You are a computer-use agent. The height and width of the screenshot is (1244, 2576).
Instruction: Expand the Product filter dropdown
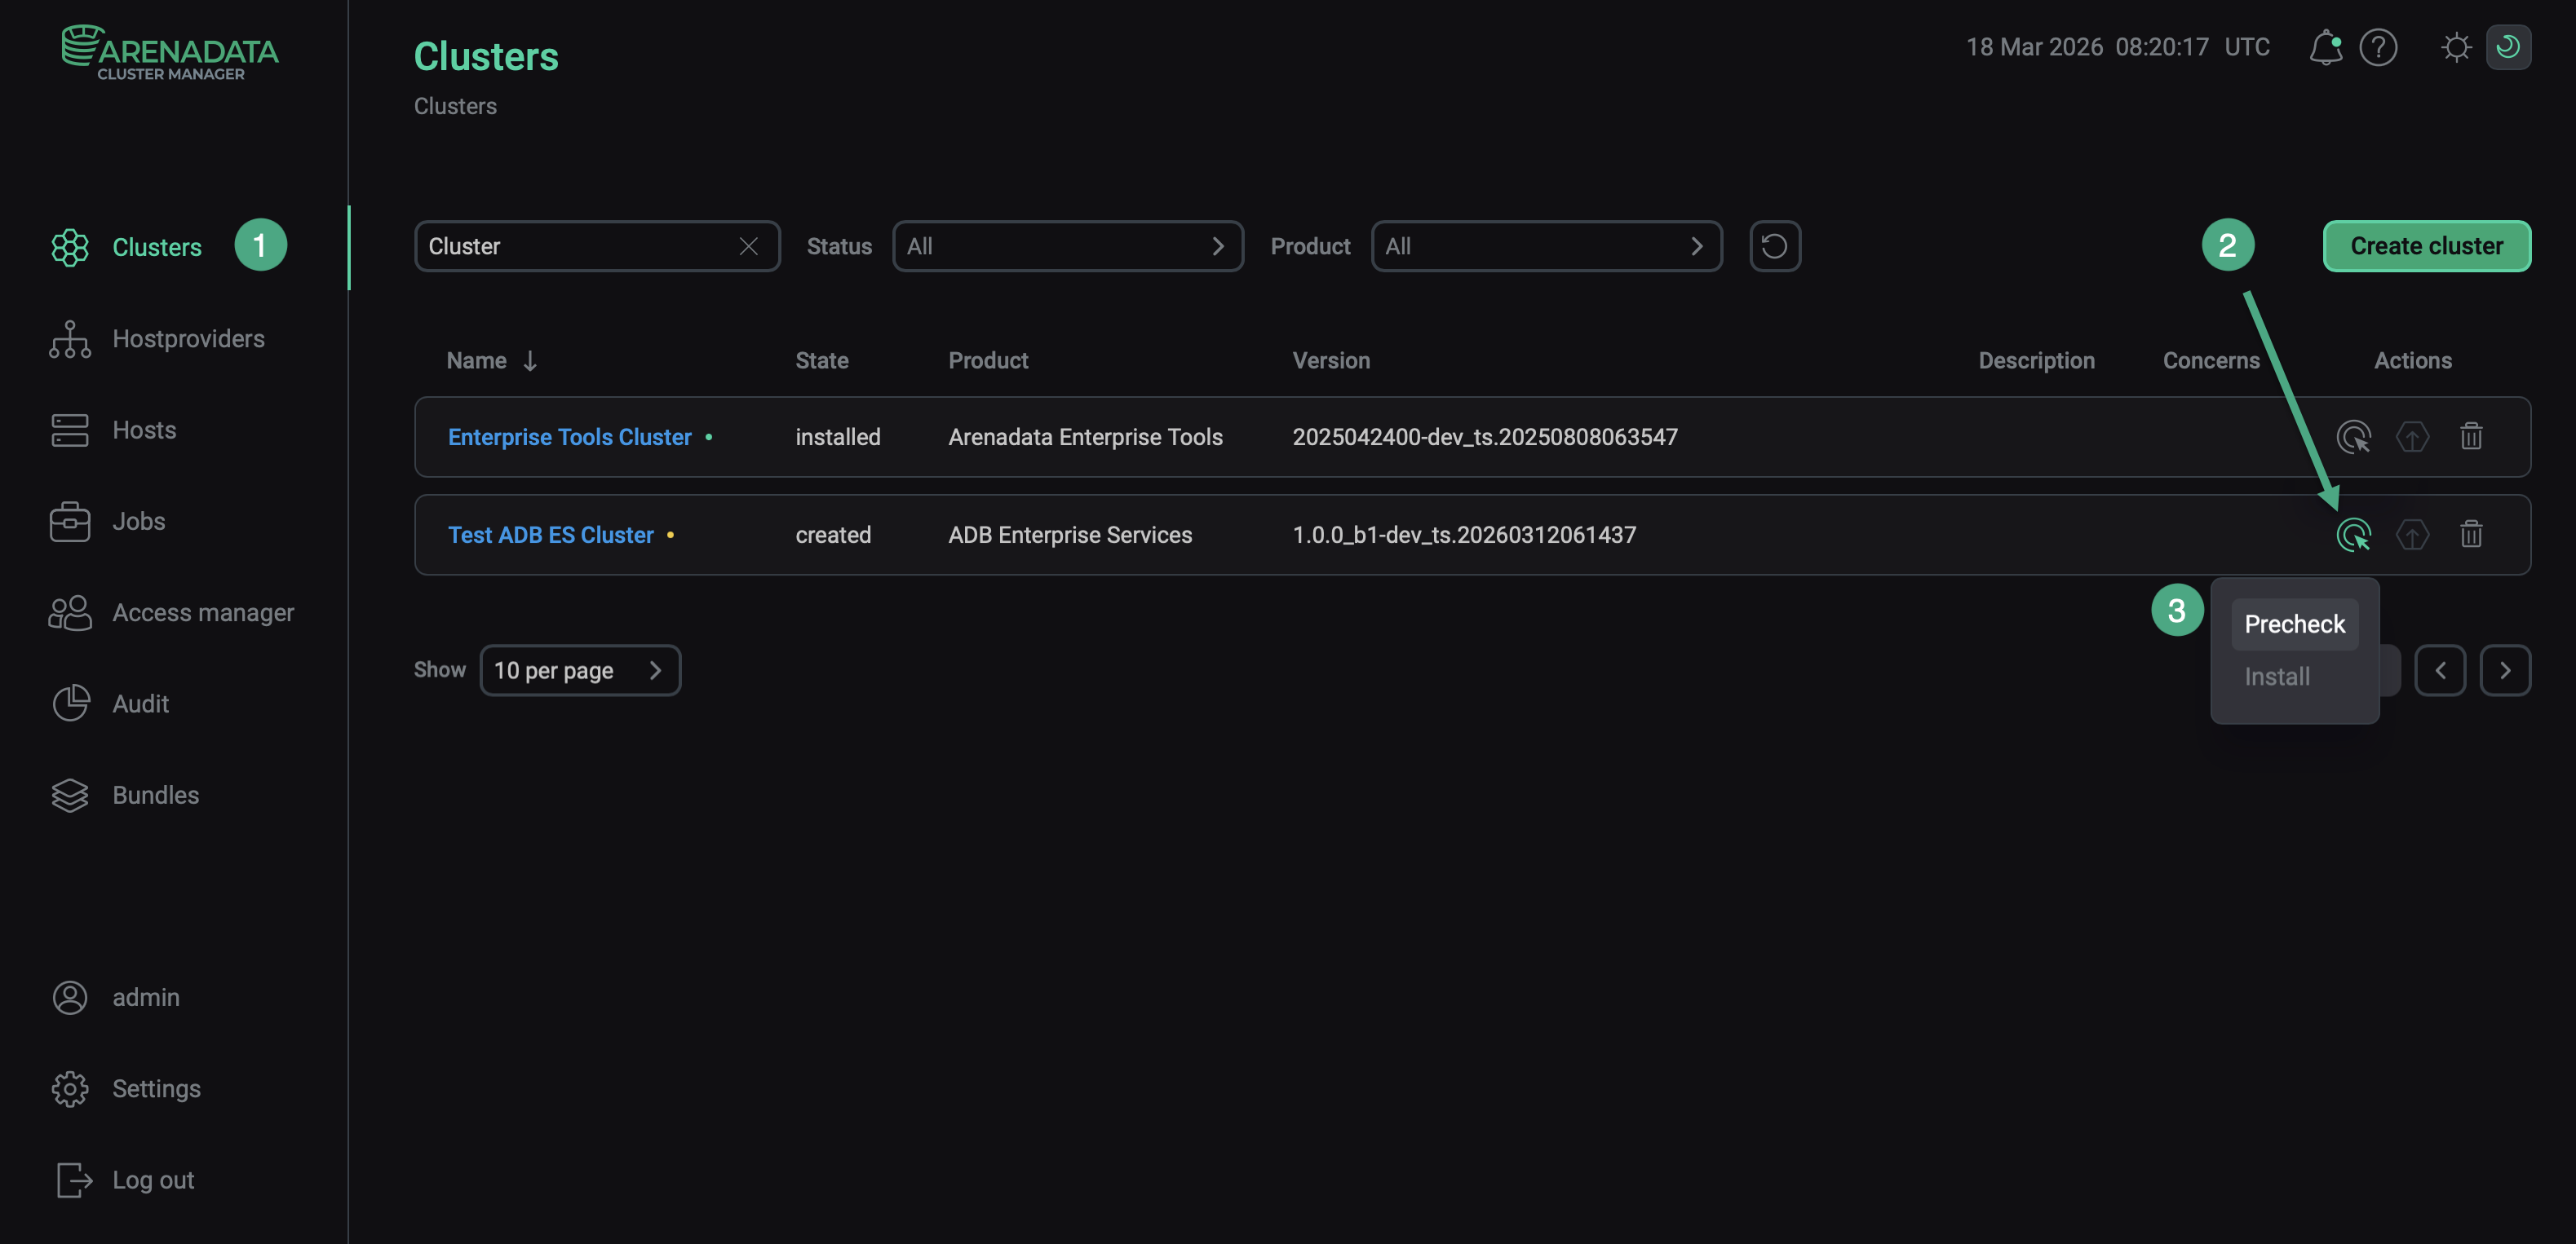[x=1546, y=246]
